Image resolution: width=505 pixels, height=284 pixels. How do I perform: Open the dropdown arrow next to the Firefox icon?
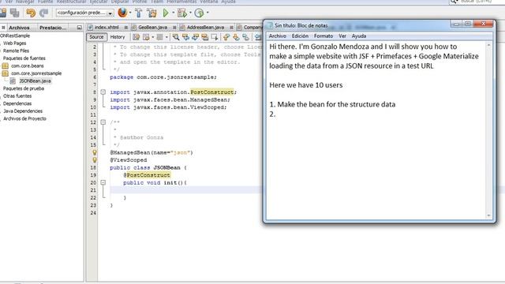tap(130, 13)
